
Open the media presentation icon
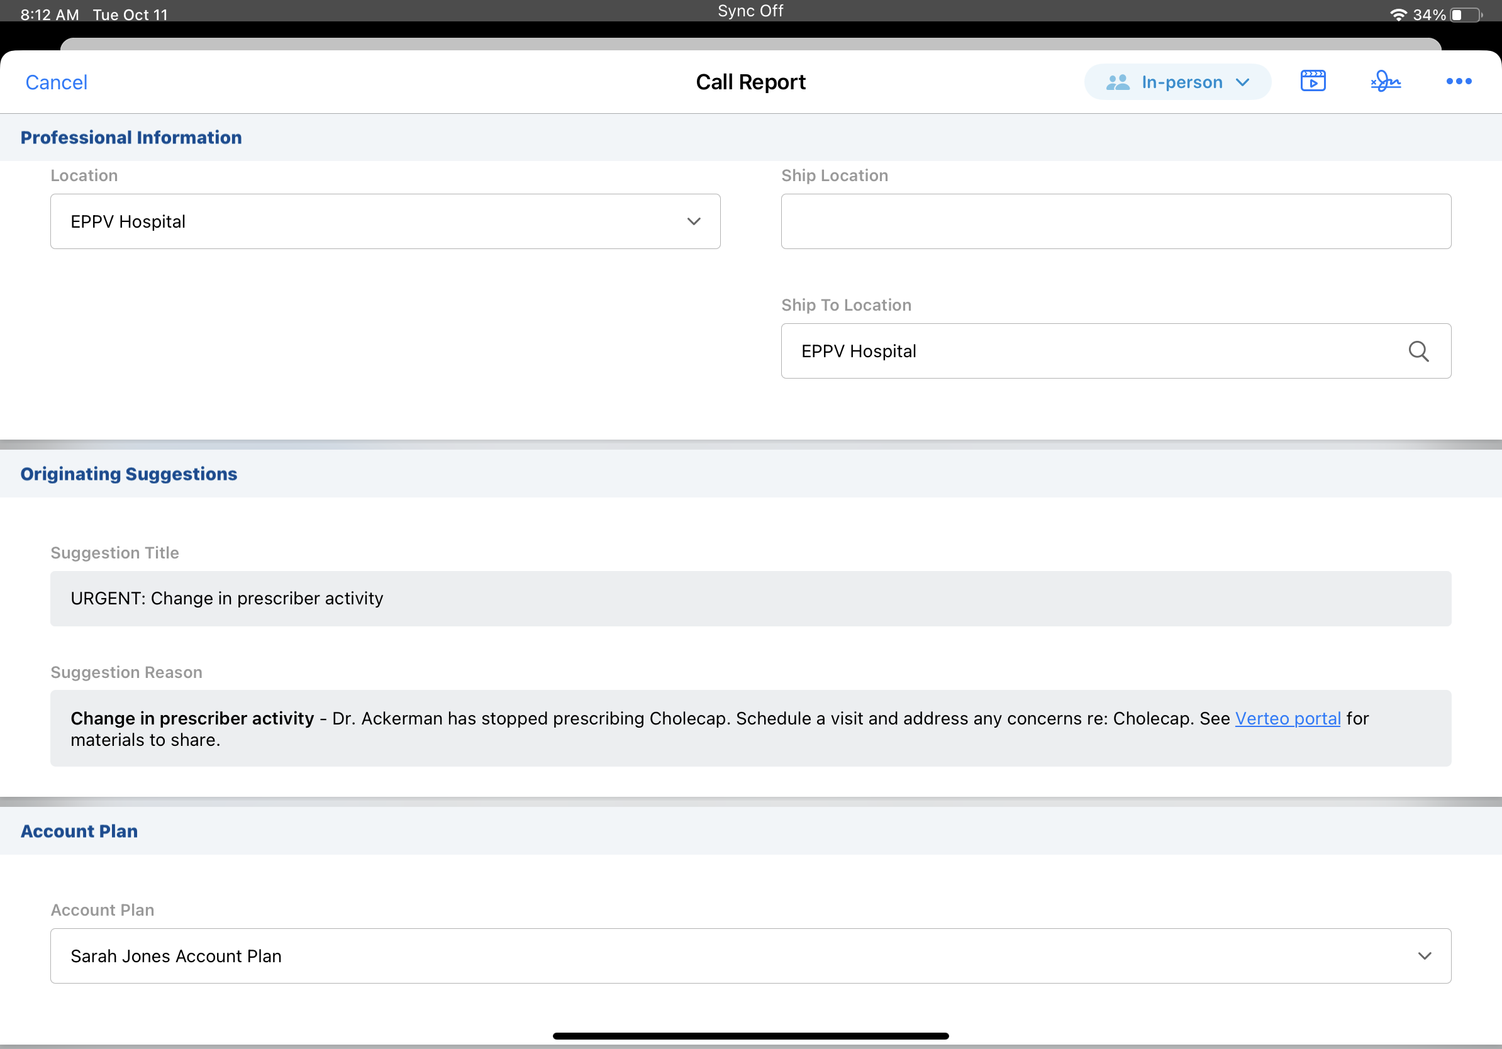coord(1312,81)
